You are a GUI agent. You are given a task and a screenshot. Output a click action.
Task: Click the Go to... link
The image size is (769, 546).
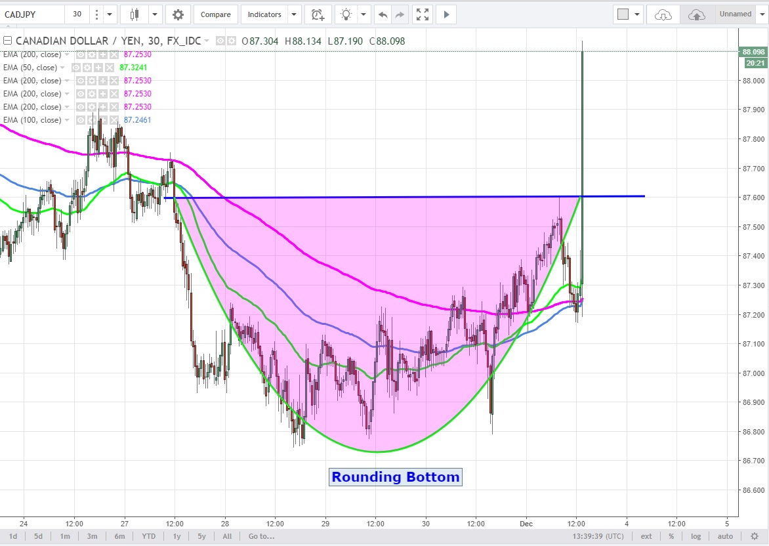[260, 536]
